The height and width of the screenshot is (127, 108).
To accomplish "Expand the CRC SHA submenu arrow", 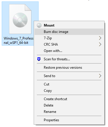I will click(x=100, y=44).
